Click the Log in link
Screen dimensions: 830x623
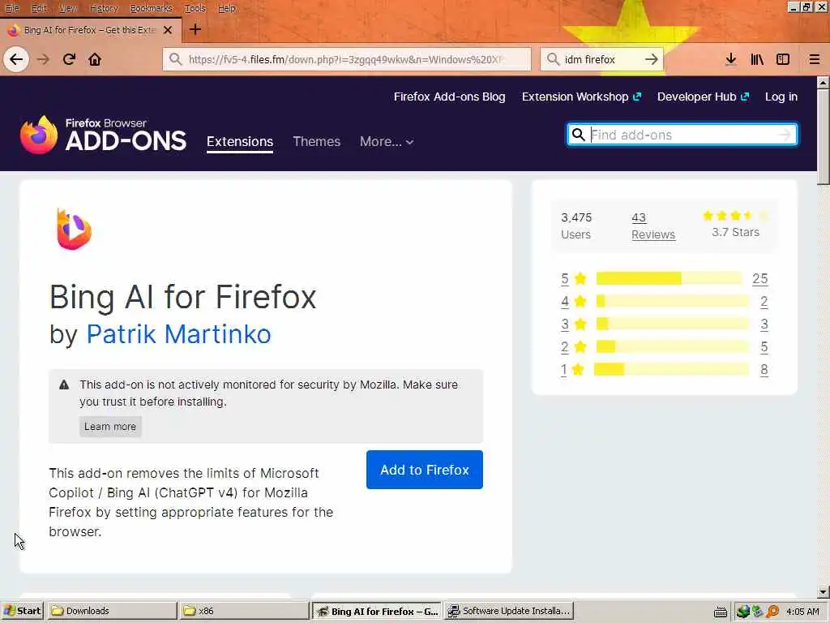pos(781,97)
